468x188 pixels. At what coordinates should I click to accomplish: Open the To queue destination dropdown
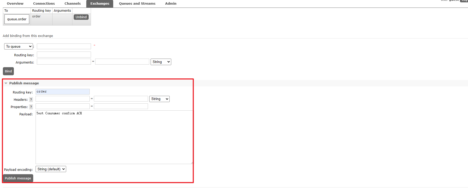19,46
